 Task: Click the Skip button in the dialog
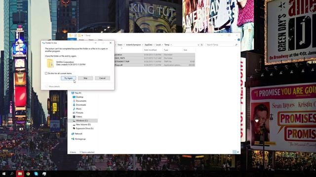[x=85, y=78]
